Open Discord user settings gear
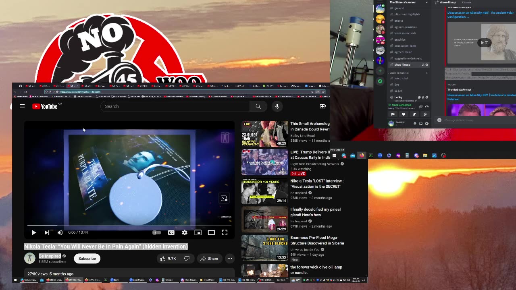The image size is (516, 290). pos(427,124)
